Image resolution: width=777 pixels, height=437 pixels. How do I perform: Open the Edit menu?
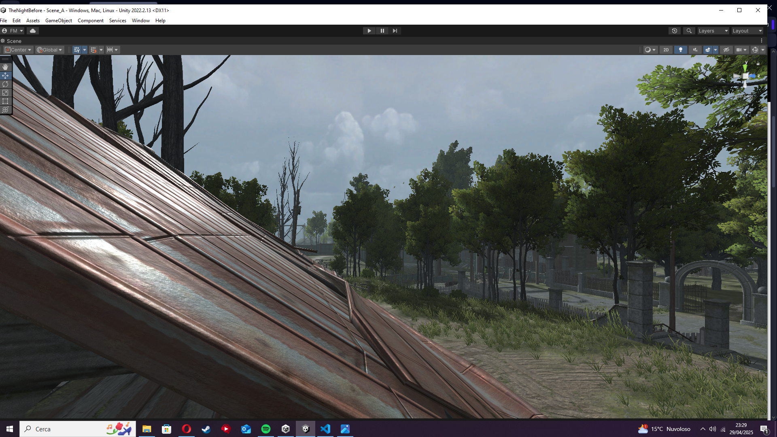[17, 21]
